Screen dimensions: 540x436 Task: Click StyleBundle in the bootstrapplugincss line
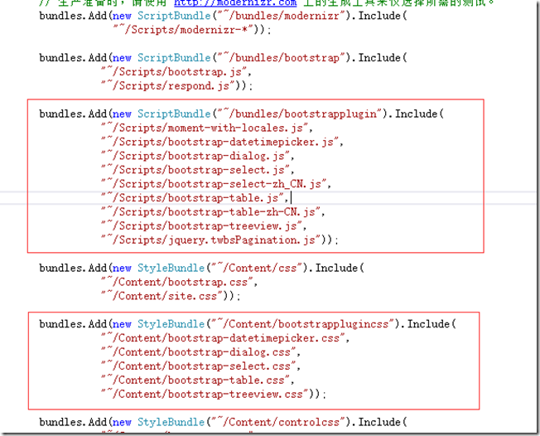pyautogui.click(x=171, y=324)
